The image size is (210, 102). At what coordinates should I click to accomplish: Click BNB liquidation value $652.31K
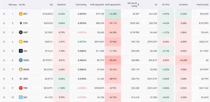204,42
